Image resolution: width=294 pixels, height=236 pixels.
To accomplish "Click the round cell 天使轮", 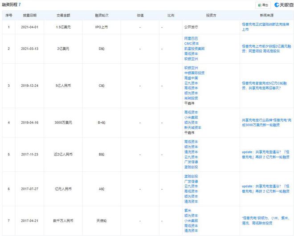I will (x=102, y=220).
